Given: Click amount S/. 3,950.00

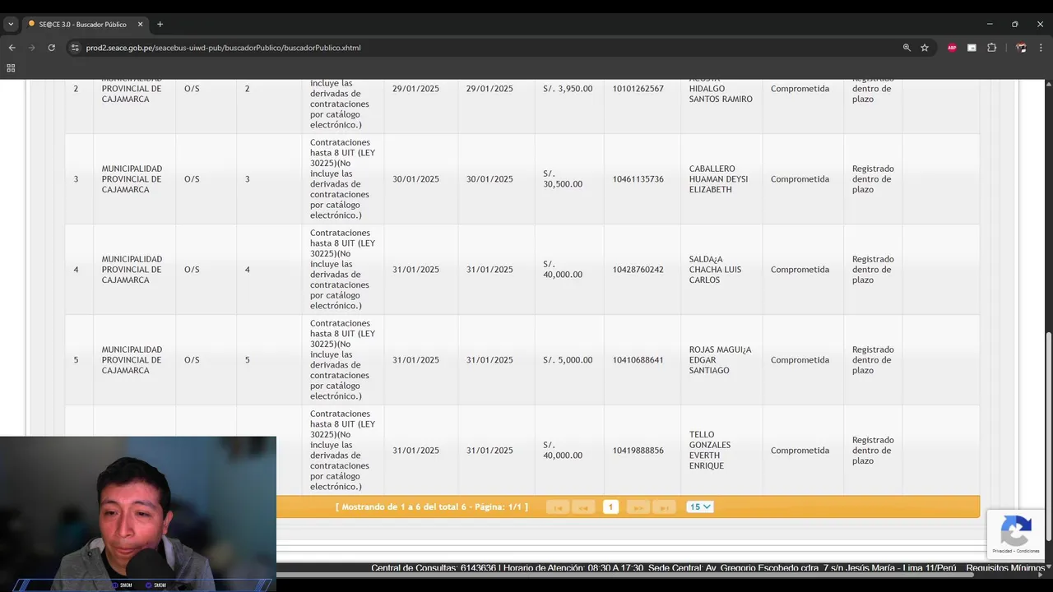Looking at the screenshot, I should click(x=568, y=89).
